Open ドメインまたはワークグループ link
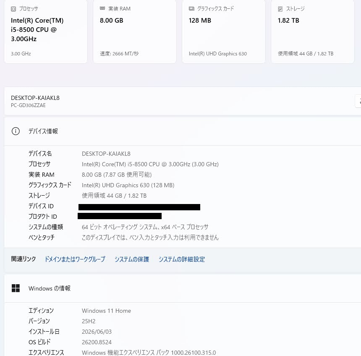The image size is (361, 356). [75, 259]
